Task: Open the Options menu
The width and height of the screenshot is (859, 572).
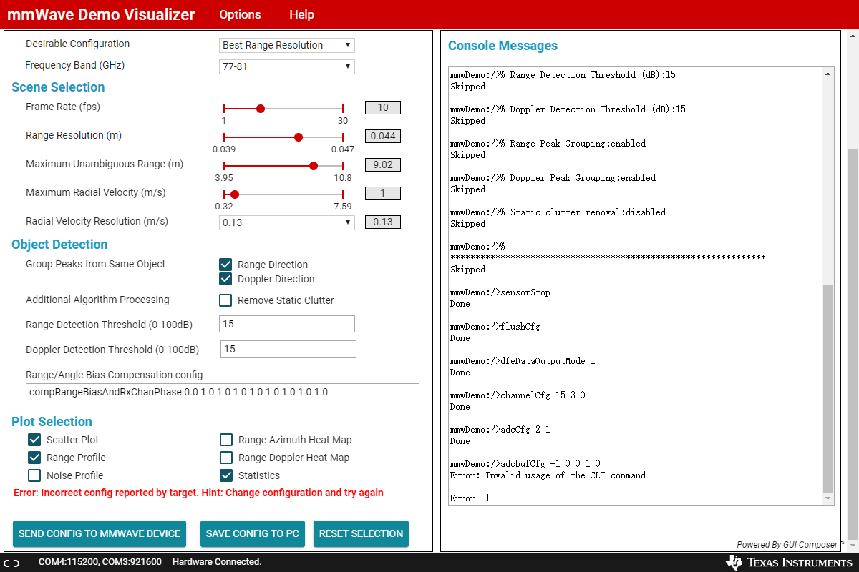Action: click(x=240, y=14)
